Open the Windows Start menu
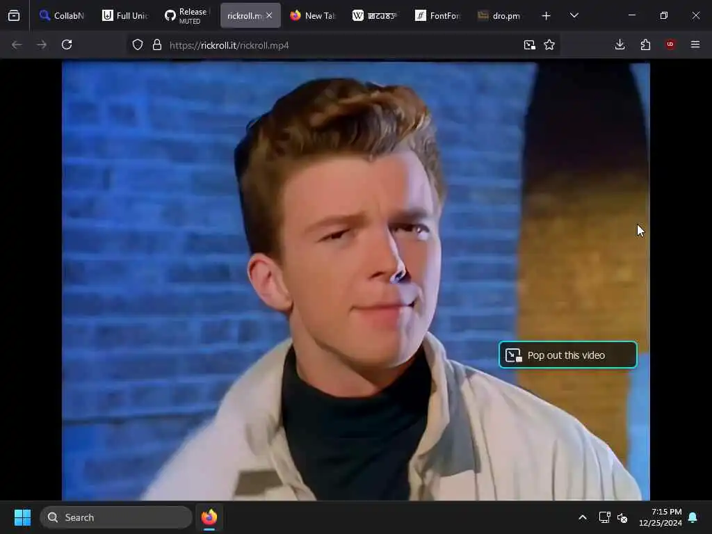Viewport: 712px width, 534px height. tap(22, 517)
